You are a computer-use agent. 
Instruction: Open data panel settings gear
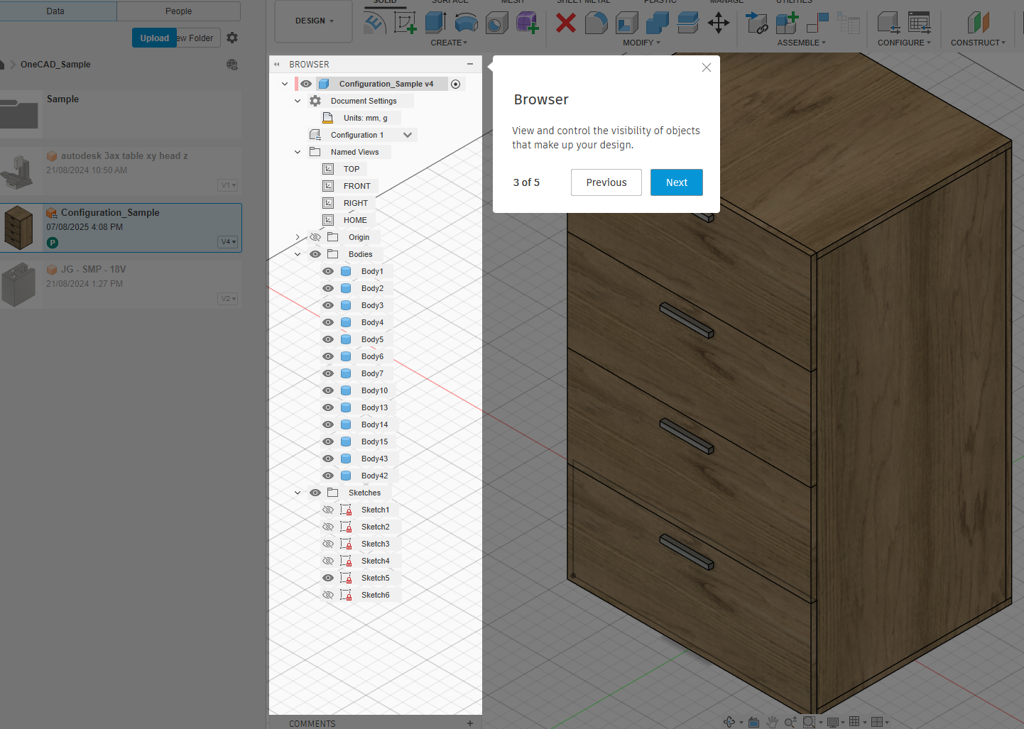pos(232,38)
